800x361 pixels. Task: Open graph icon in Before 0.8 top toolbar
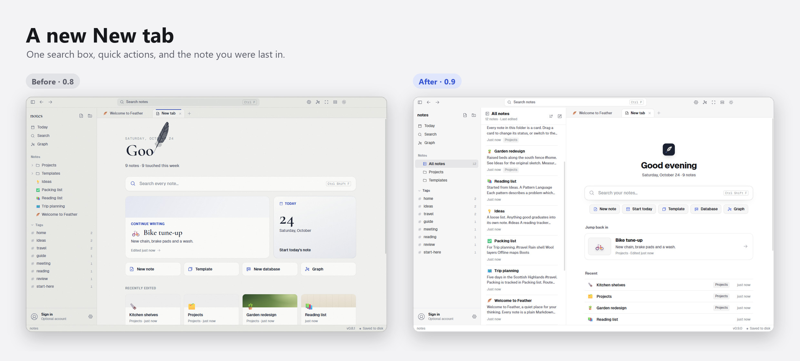point(318,102)
